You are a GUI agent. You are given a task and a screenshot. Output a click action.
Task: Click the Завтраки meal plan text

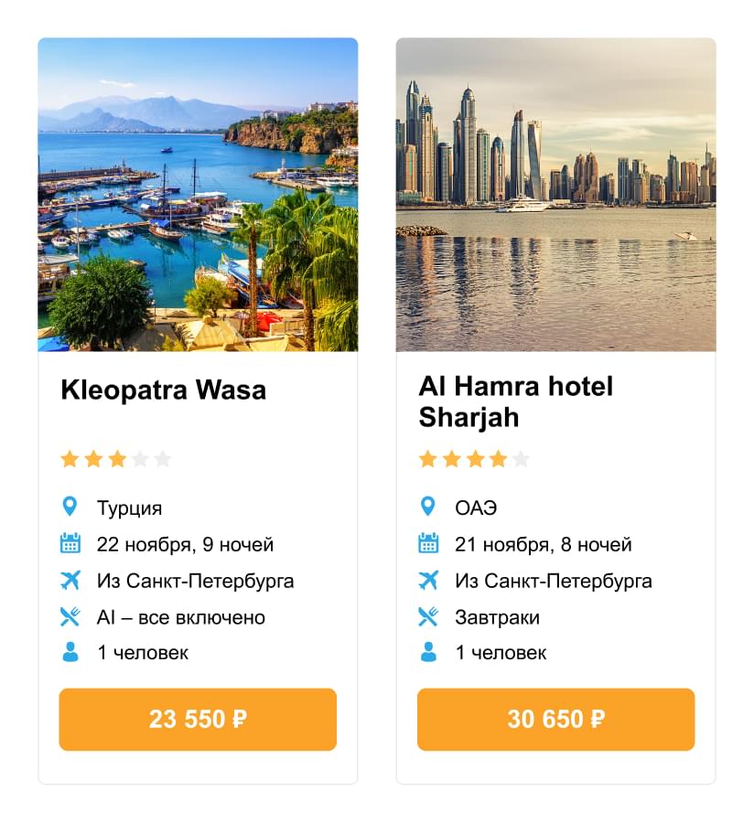[x=497, y=618]
